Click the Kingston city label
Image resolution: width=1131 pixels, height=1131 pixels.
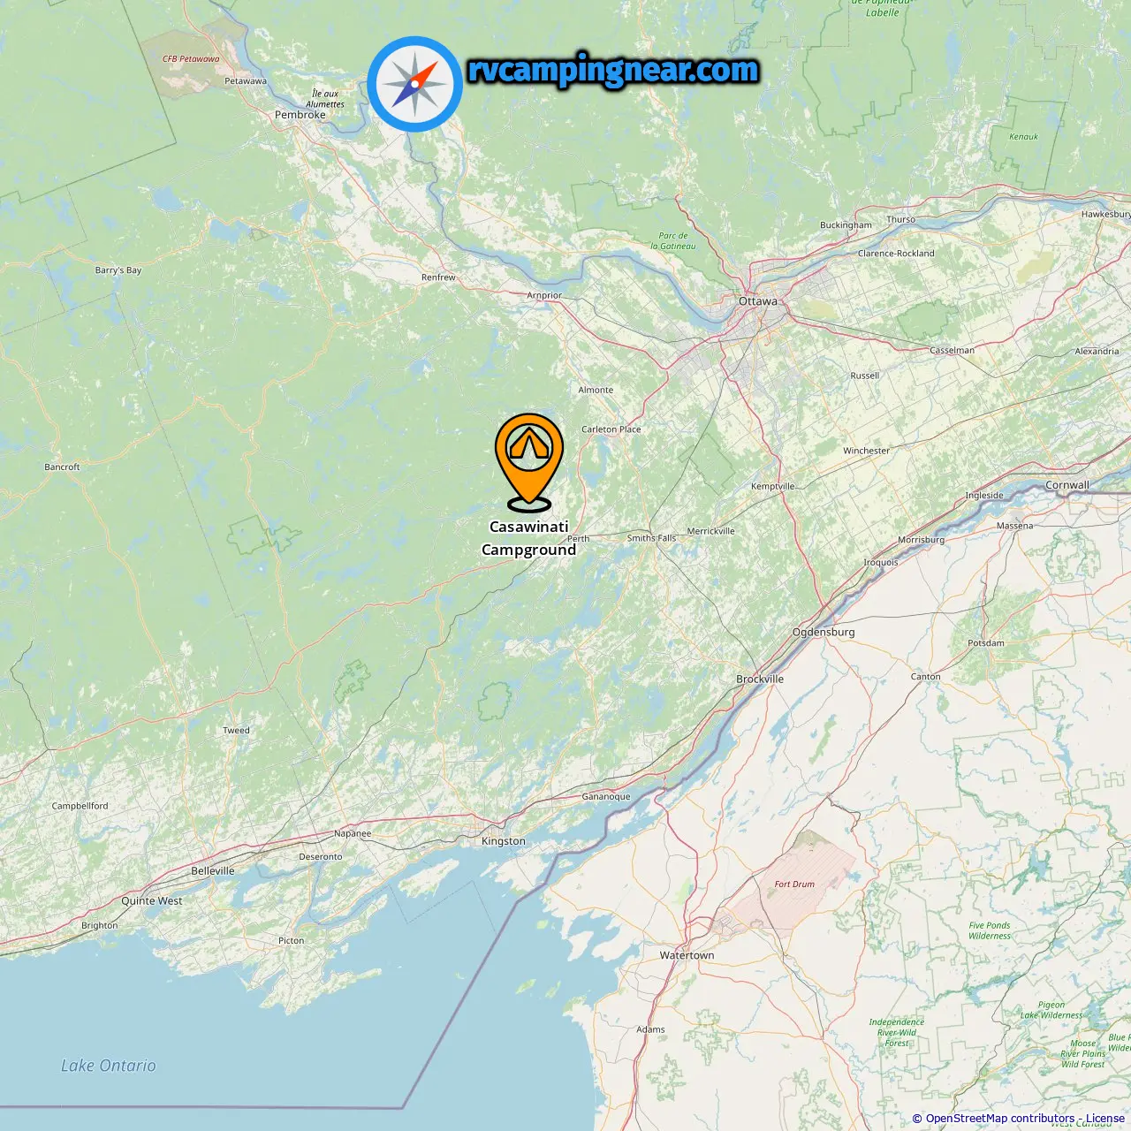[x=504, y=841]
